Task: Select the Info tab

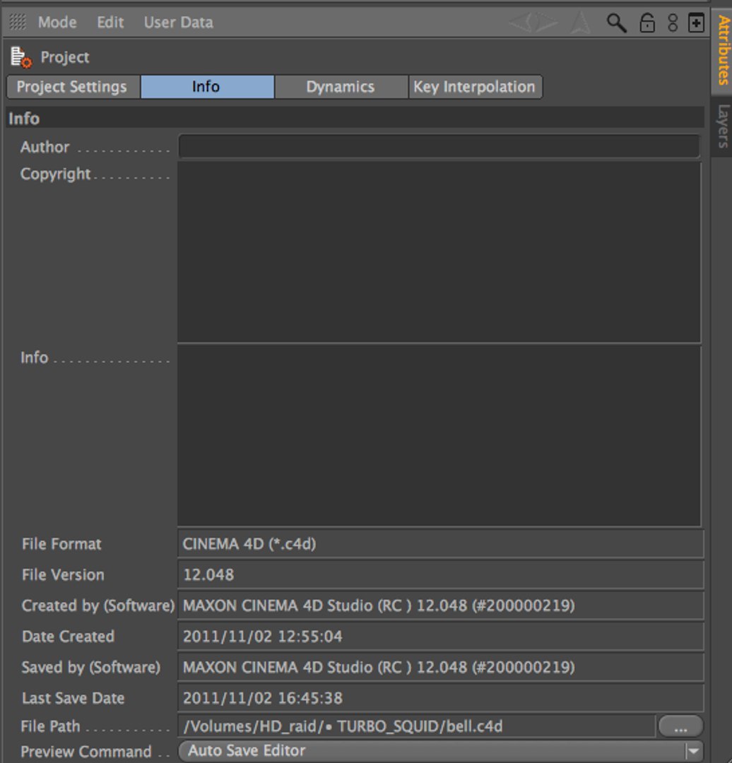Action: coord(207,87)
